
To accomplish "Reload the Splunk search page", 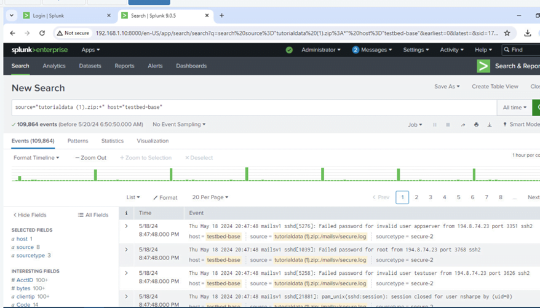I will (x=42, y=33).
